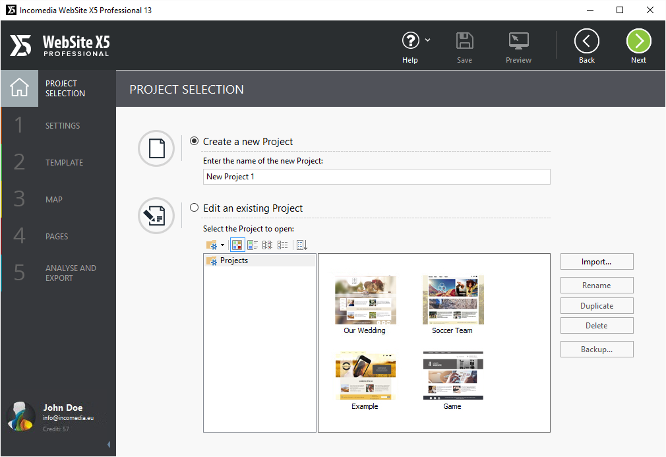Open step 3 Map
Image resolution: width=666 pixels, height=457 pixels.
[58, 199]
